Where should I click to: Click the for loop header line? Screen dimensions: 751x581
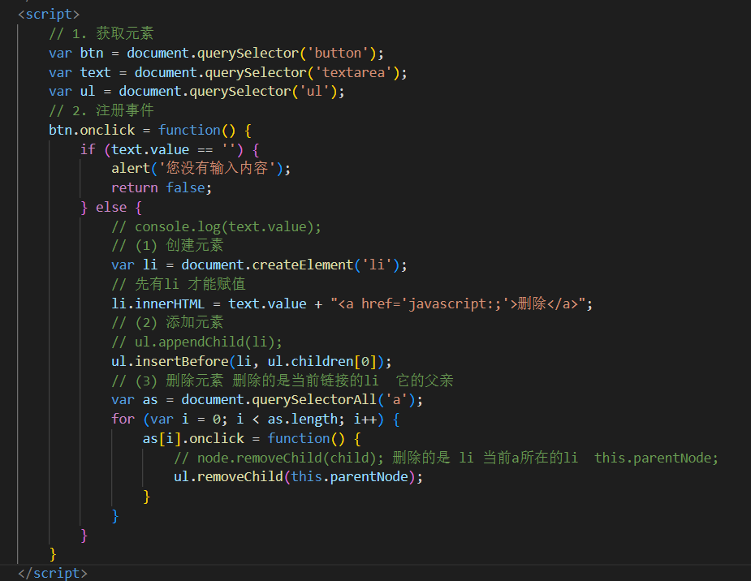[x=255, y=420]
